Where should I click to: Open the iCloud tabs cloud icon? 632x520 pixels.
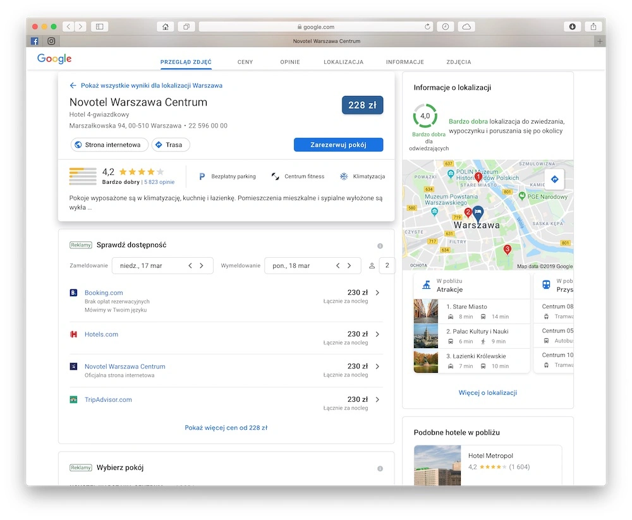point(466,27)
